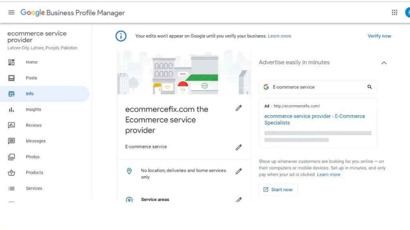Click the Services list icon
The image size is (410, 230).
(11, 188)
